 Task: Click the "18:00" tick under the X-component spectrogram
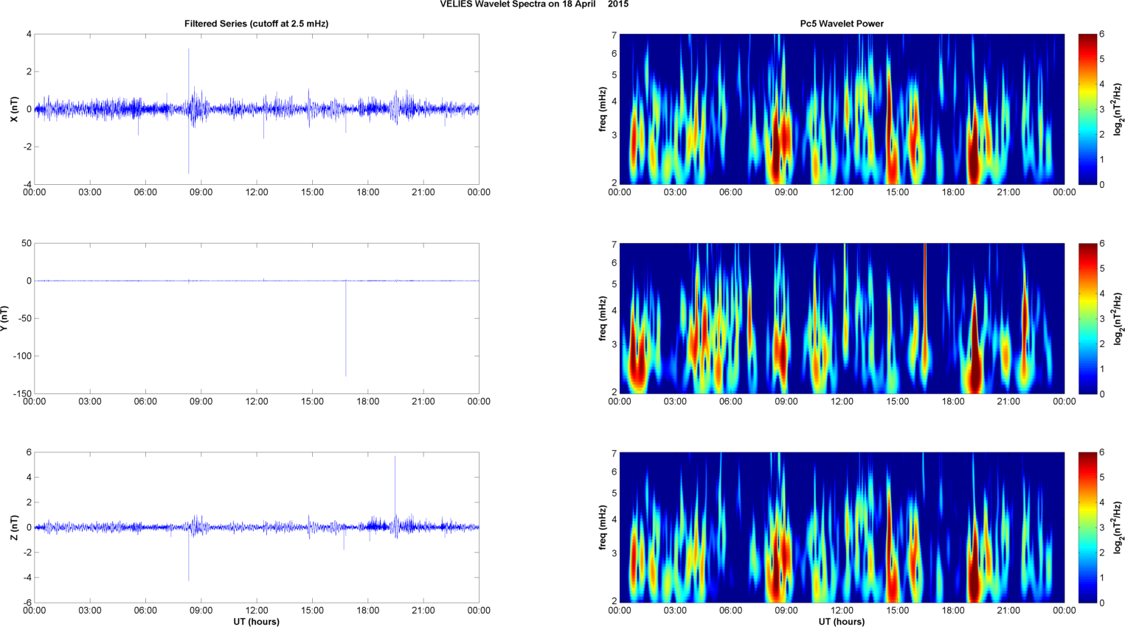pyautogui.click(x=953, y=192)
